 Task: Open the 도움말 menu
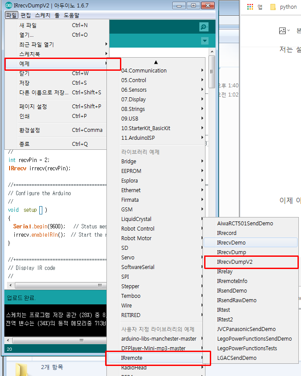pyautogui.click(x=72, y=15)
